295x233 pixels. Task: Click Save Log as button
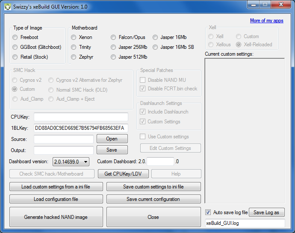(x=267, y=212)
